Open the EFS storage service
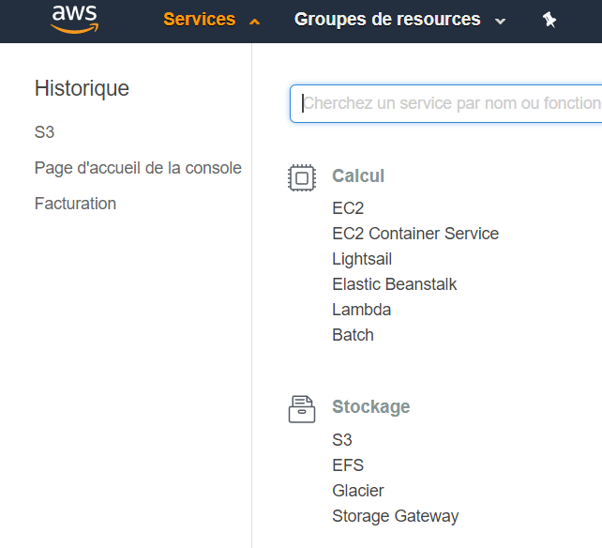 click(x=348, y=465)
